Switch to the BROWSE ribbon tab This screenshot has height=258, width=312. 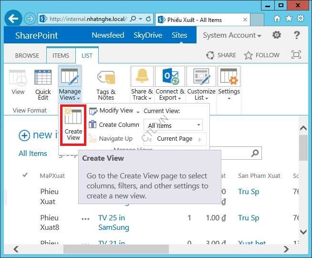click(x=27, y=55)
